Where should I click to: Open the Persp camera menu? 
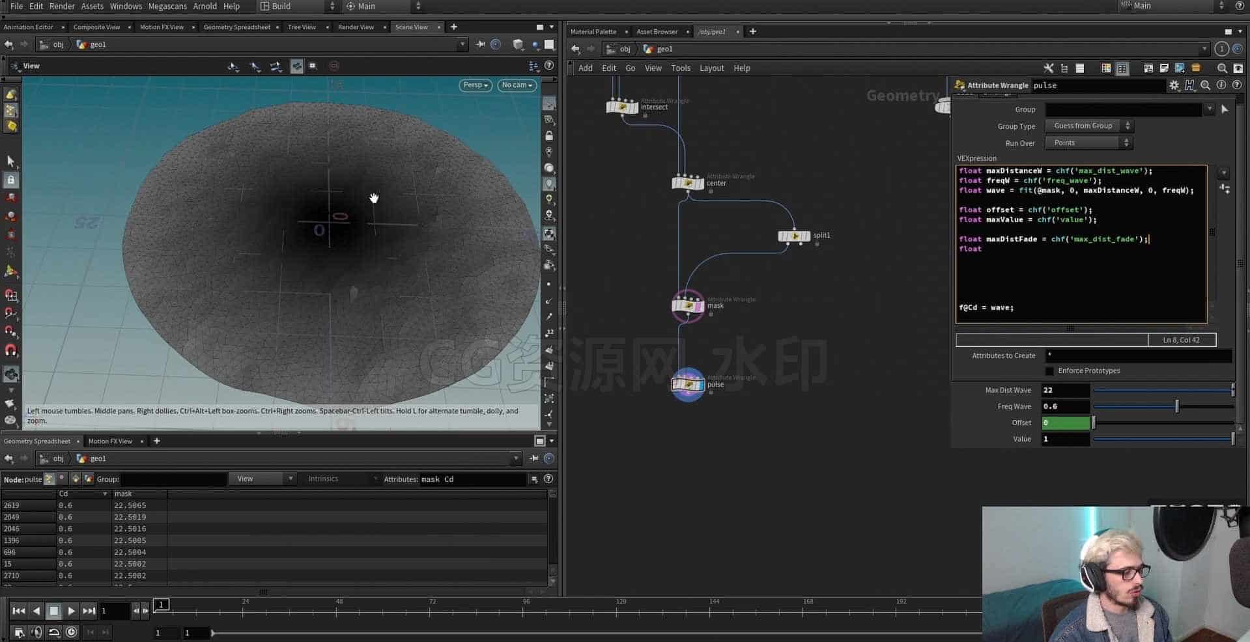click(476, 85)
